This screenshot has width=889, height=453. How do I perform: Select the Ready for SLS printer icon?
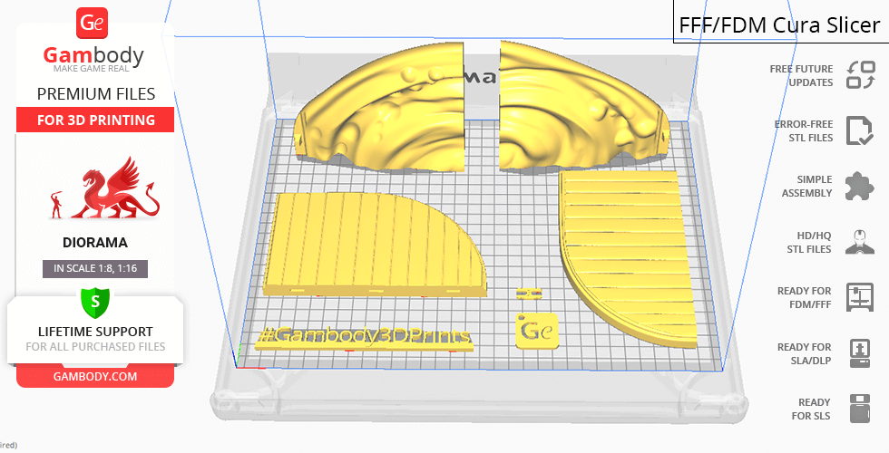[x=859, y=409]
